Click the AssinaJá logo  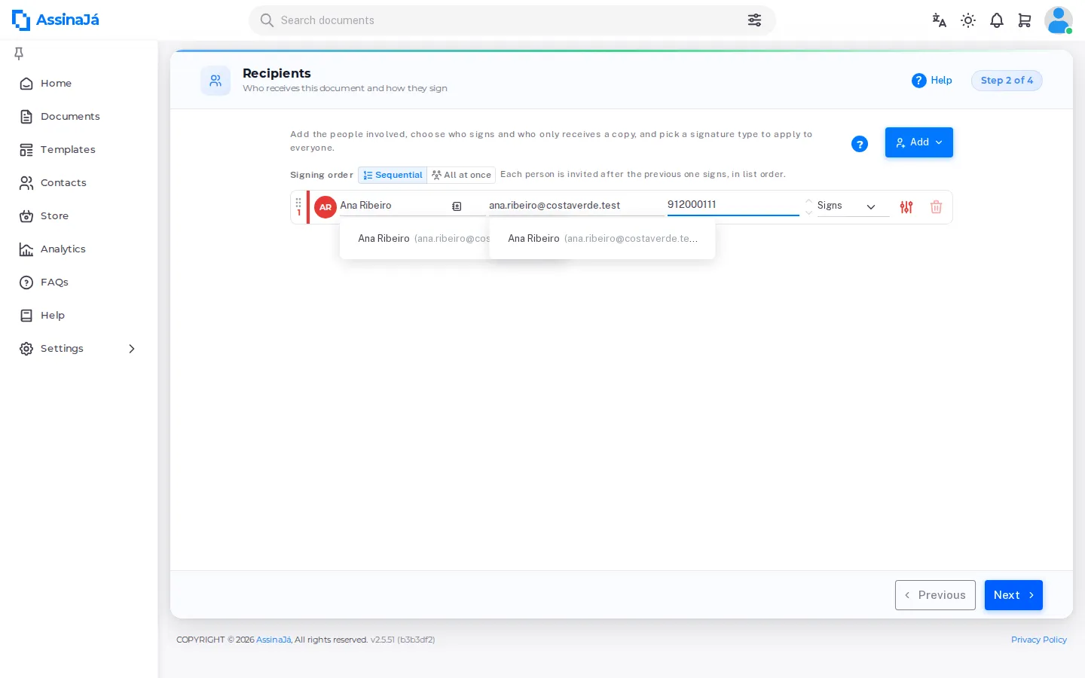pyautogui.click(x=56, y=20)
